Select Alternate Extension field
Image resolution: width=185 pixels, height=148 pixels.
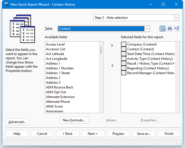pyautogui.click(x=72, y=97)
